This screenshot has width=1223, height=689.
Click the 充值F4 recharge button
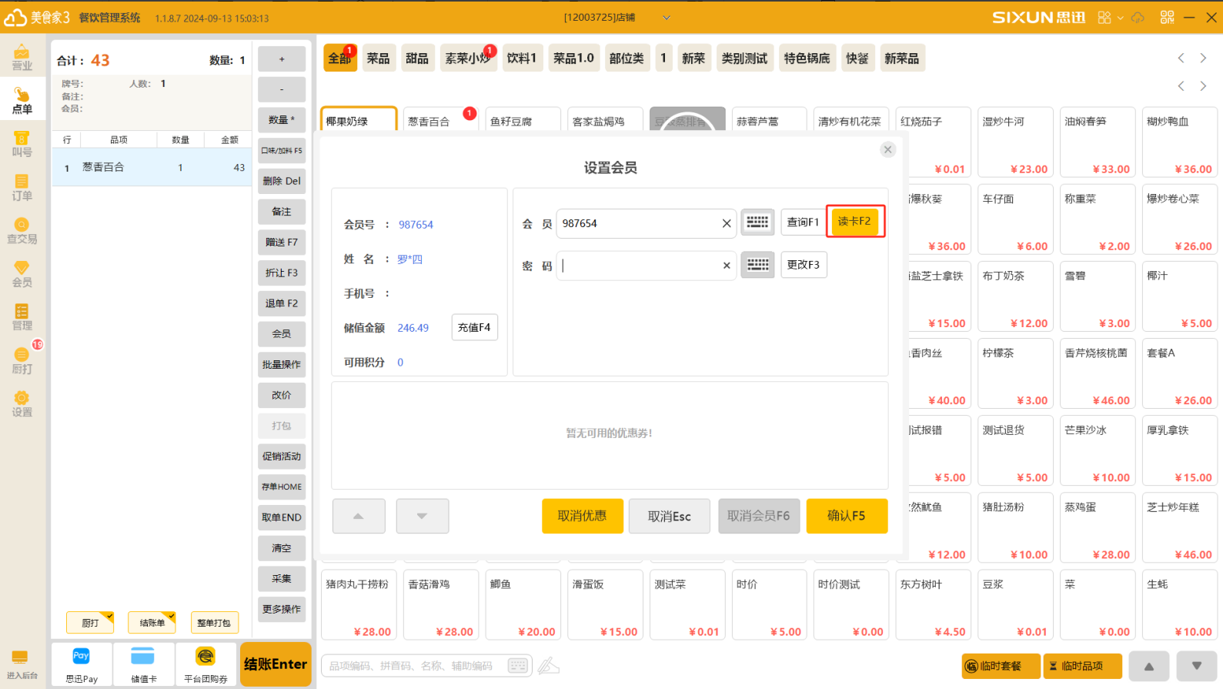pos(474,327)
